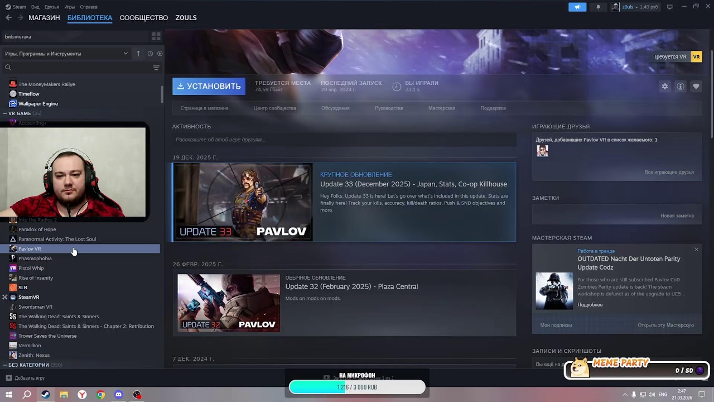This screenshot has height=402, width=714.
Task: Switch to Big Picture mode icon
Action: click(x=670, y=7)
